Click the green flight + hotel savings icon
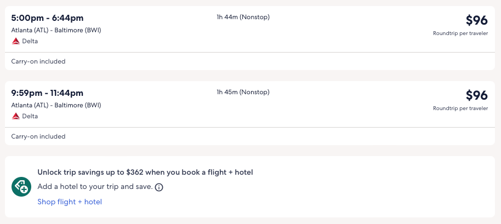Image resolution: width=501 pixels, height=224 pixels. coord(21,187)
